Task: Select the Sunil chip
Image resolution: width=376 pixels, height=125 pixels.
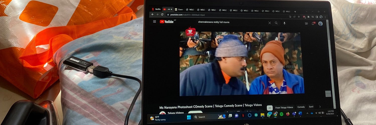Action: [311, 107]
